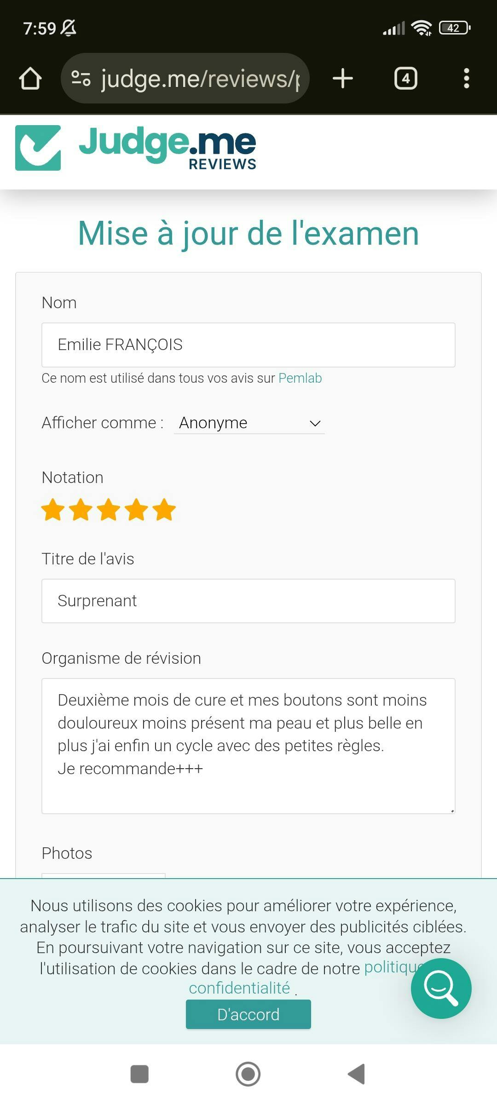Open the tab switcher showing 4 tabs
Viewport: 497px width, 1104px height.
[x=405, y=79]
